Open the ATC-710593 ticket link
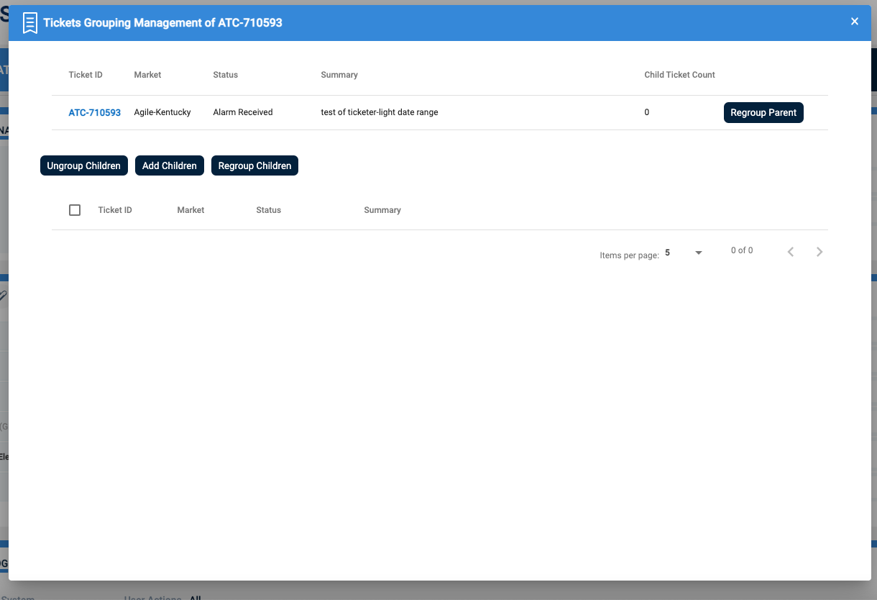 94,113
